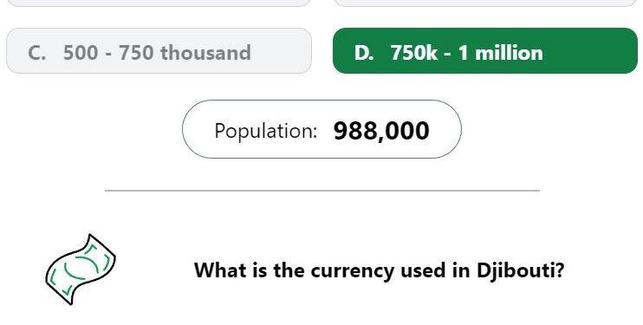Click the "Population:" label text
643x325 pixels.
[x=266, y=131]
